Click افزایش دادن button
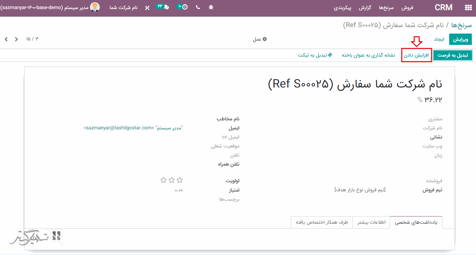476x255 pixels. [417, 55]
